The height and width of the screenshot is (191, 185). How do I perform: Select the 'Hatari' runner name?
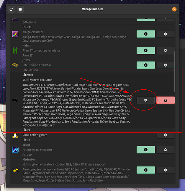pyautogui.click(x=26, y=45)
